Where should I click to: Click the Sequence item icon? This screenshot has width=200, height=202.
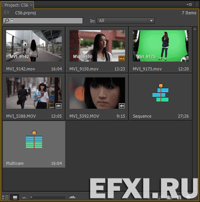(160, 93)
